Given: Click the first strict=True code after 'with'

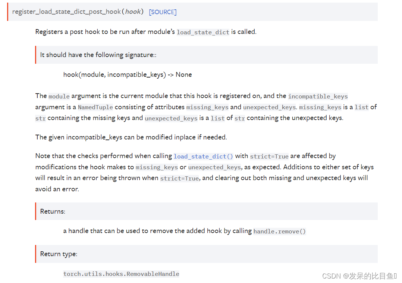Looking at the screenshot, I should pos(269,156).
